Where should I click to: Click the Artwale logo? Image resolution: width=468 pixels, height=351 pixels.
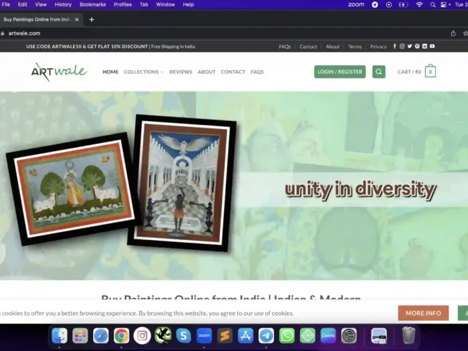(59, 72)
